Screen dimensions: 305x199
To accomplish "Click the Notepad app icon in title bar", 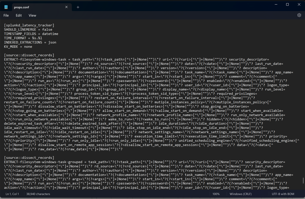I will 6,7.
